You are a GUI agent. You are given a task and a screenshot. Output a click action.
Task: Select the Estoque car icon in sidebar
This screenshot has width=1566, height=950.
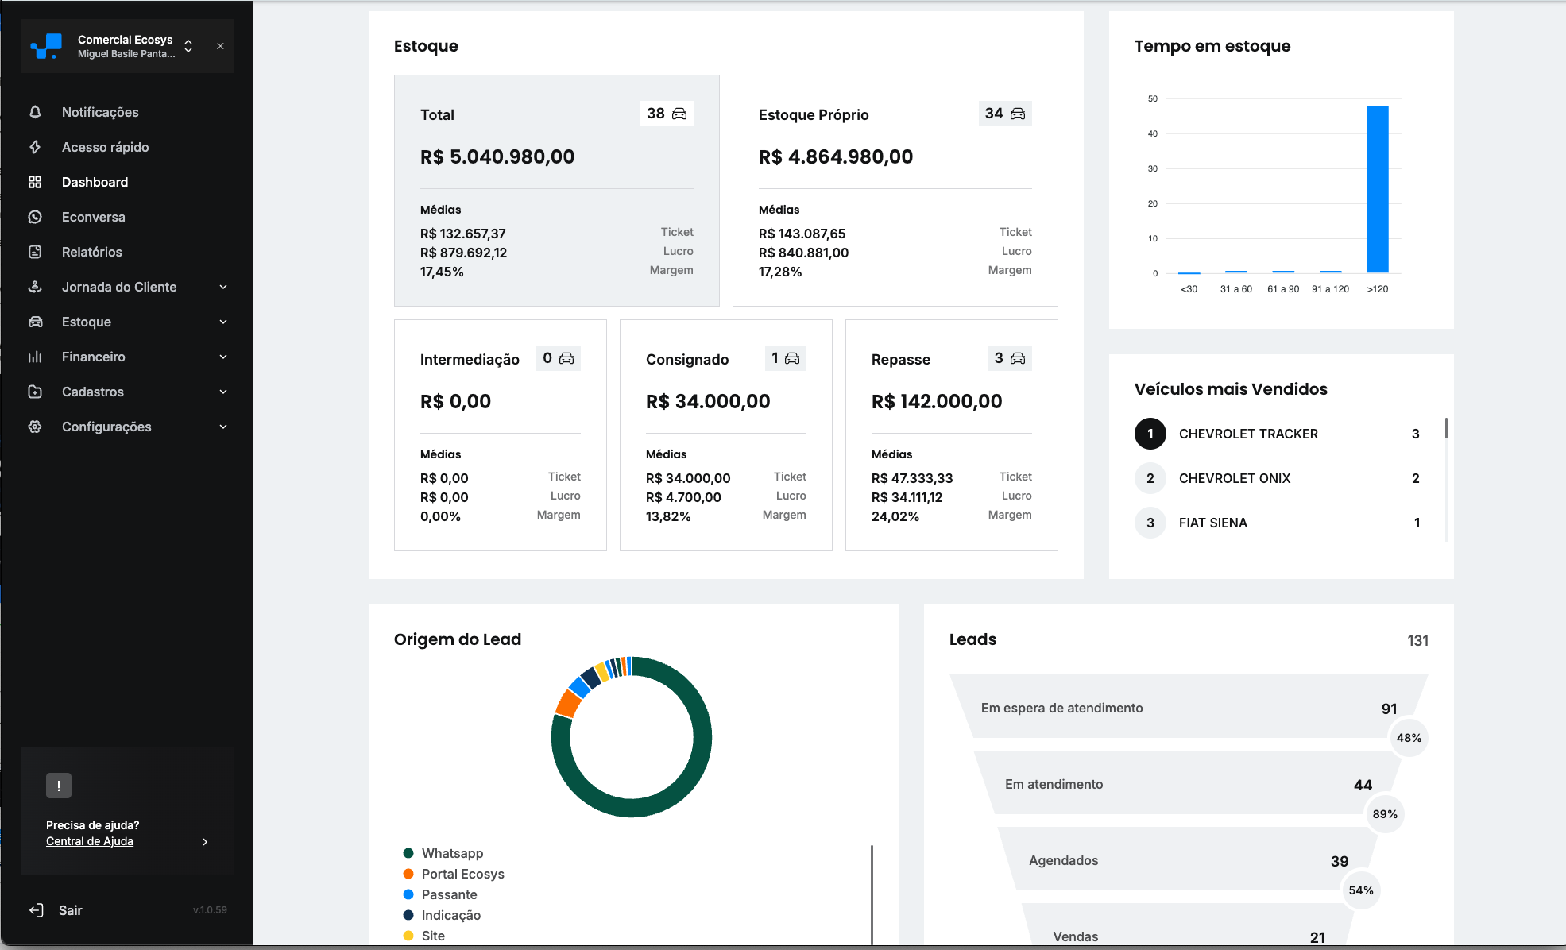tap(35, 322)
